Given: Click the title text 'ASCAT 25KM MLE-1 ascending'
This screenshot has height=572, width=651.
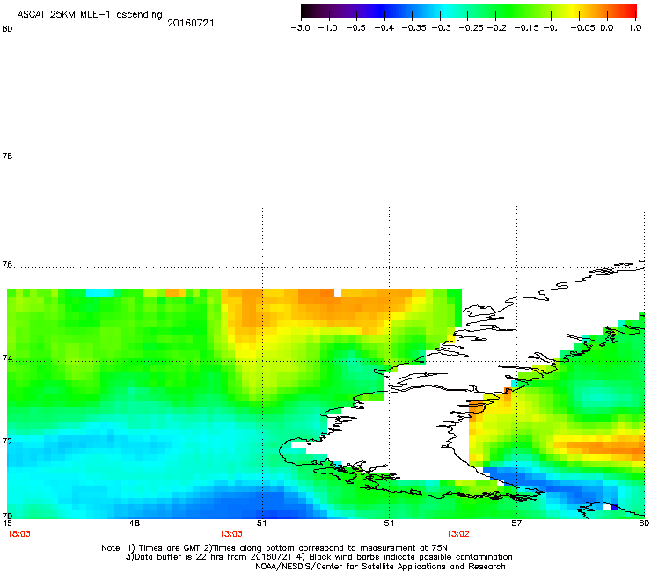Looking at the screenshot, I should [x=90, y=15].
